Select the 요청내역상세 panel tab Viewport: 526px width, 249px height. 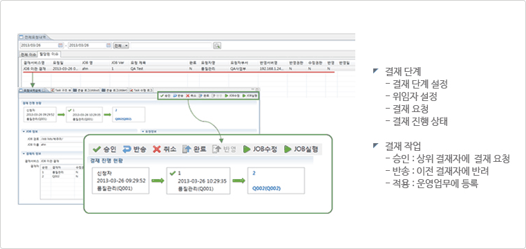[32, 91]
